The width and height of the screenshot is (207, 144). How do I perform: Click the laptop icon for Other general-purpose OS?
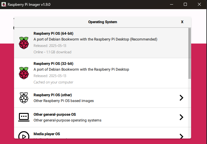(24, 117)
